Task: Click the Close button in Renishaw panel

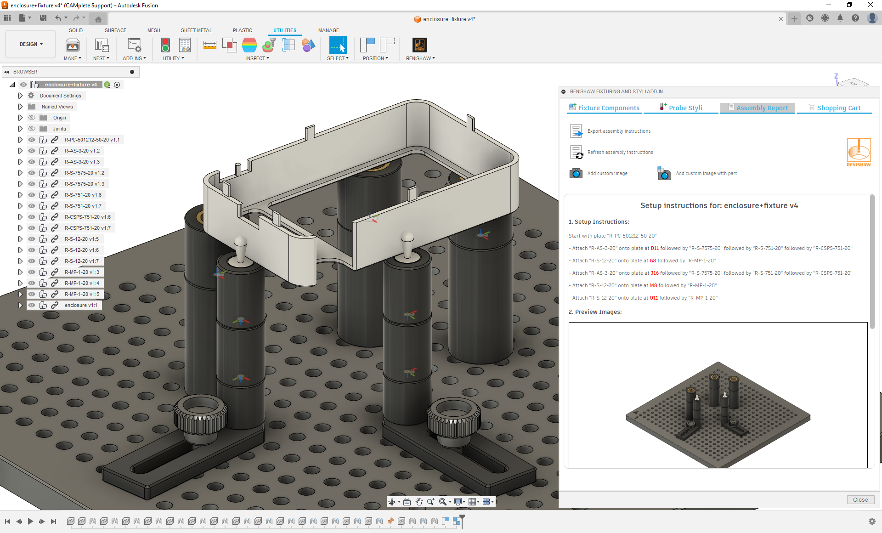Action: (x=860, y=499)
